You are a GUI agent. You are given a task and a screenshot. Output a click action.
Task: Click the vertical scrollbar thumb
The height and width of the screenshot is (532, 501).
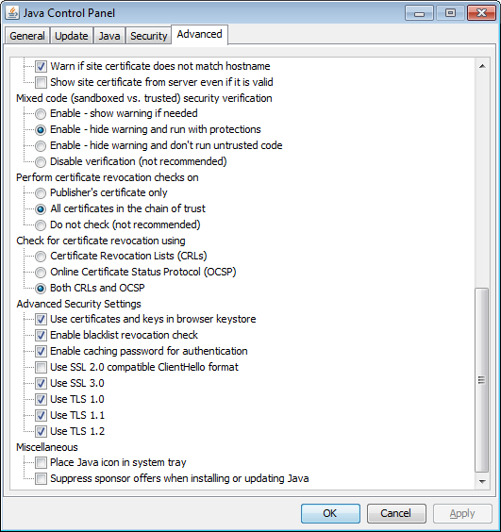(481, 380)
